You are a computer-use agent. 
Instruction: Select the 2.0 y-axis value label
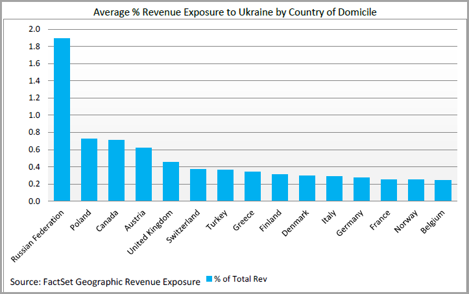[x=34, y=29]
